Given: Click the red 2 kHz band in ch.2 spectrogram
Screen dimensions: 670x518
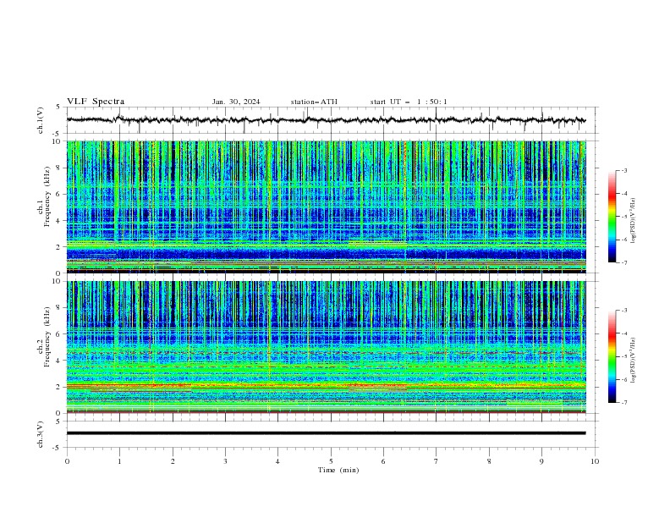Looking at the screenshot, I should (x=326, y=386).
